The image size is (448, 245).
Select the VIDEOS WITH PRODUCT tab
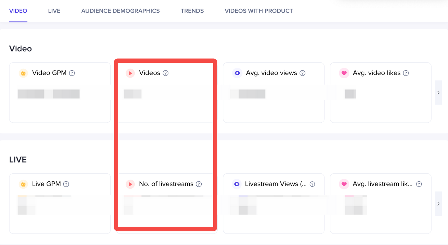[x=259, y=11]
